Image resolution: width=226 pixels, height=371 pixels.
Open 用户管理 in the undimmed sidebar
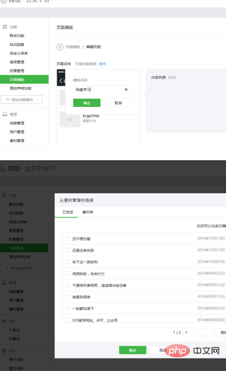tap(17, 132)
